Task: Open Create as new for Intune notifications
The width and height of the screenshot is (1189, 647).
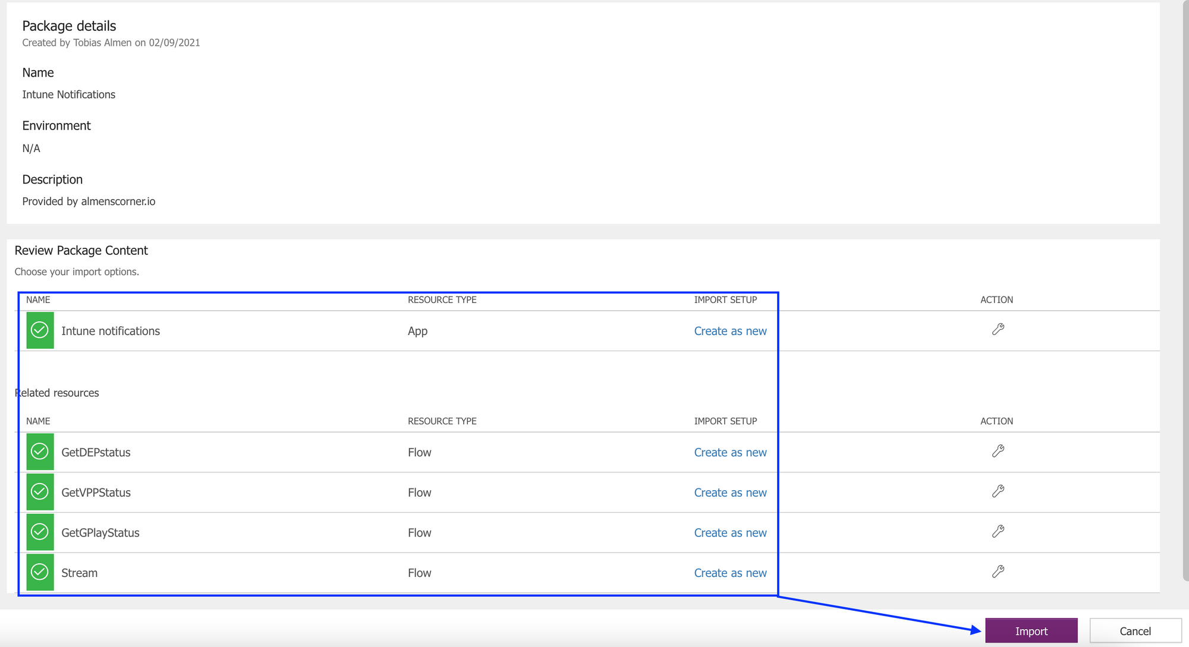Action: pyautogui.click(x=730, y=331)
